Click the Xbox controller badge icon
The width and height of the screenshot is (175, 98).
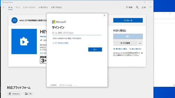coord(14,20)
